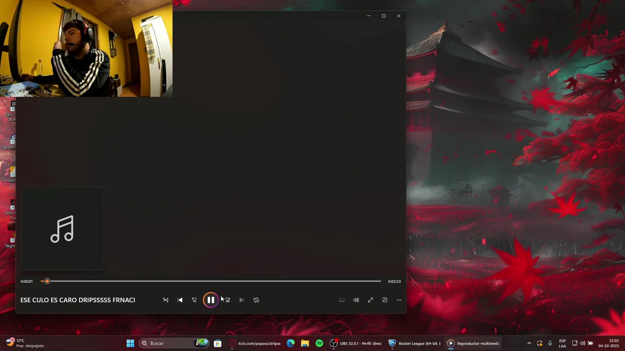Open network and sound quick settings
This screenshot has height=351, width=625.
583,343
